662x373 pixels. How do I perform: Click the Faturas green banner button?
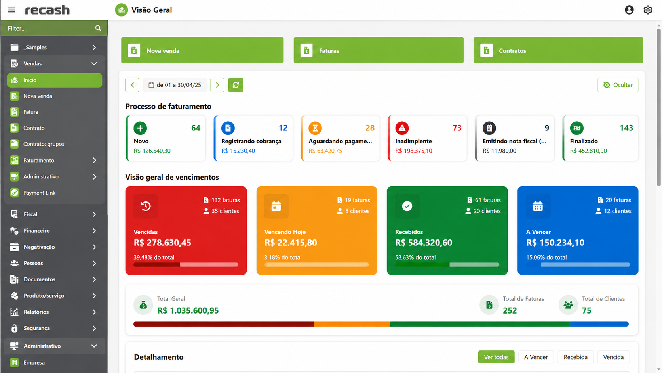(x=379, y=50)
